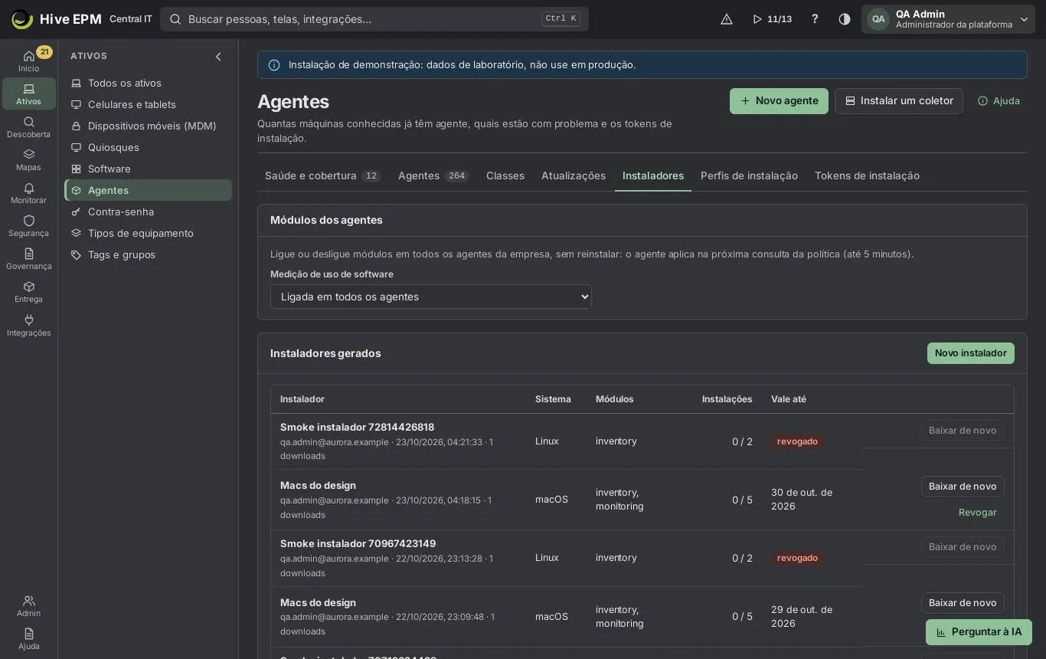The height and width of the screenshot is (659, 1046).
Task: Select Tipos de equipamento in sidebar
Action: click(x=148, y=233)
